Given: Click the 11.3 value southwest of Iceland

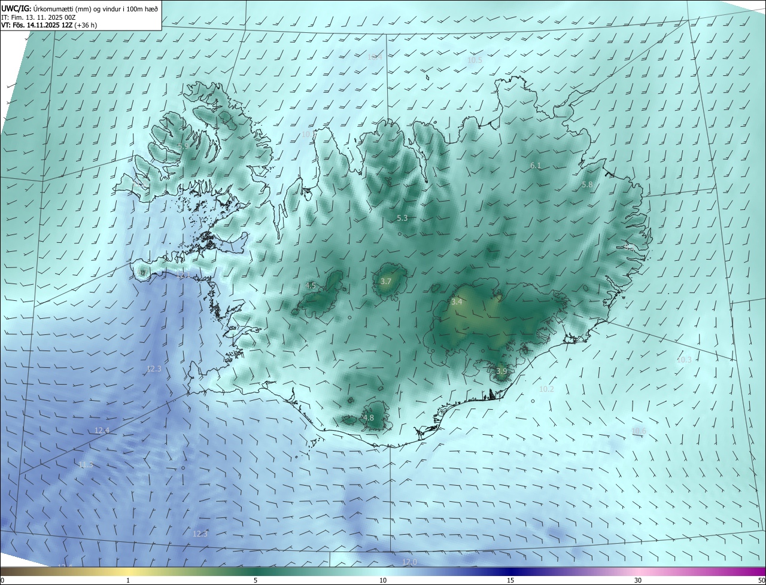Looking at the screenshot, I should (x=86, y=465).
